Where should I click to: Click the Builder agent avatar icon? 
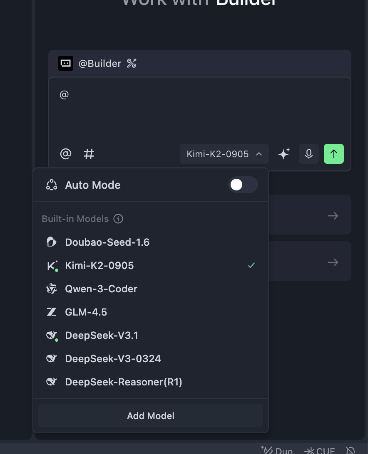coord(66,63)
